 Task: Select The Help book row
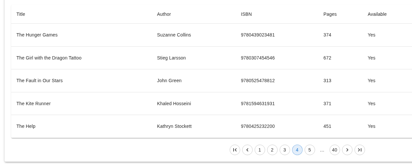coord(26,126)
